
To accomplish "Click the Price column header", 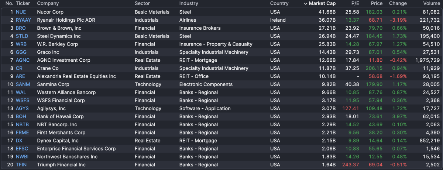I will [377, 4].
